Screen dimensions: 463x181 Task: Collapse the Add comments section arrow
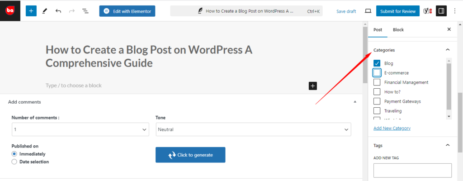coord(355,102)
